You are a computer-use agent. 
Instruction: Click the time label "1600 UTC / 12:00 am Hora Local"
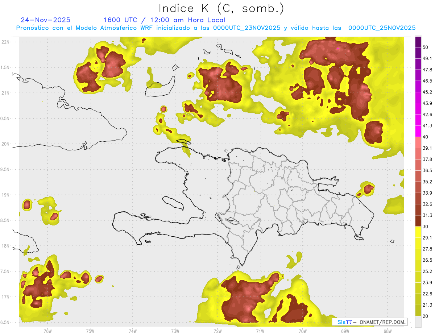tap(164, 20)
